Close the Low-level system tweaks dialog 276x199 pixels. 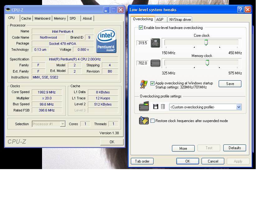(248, 10)
